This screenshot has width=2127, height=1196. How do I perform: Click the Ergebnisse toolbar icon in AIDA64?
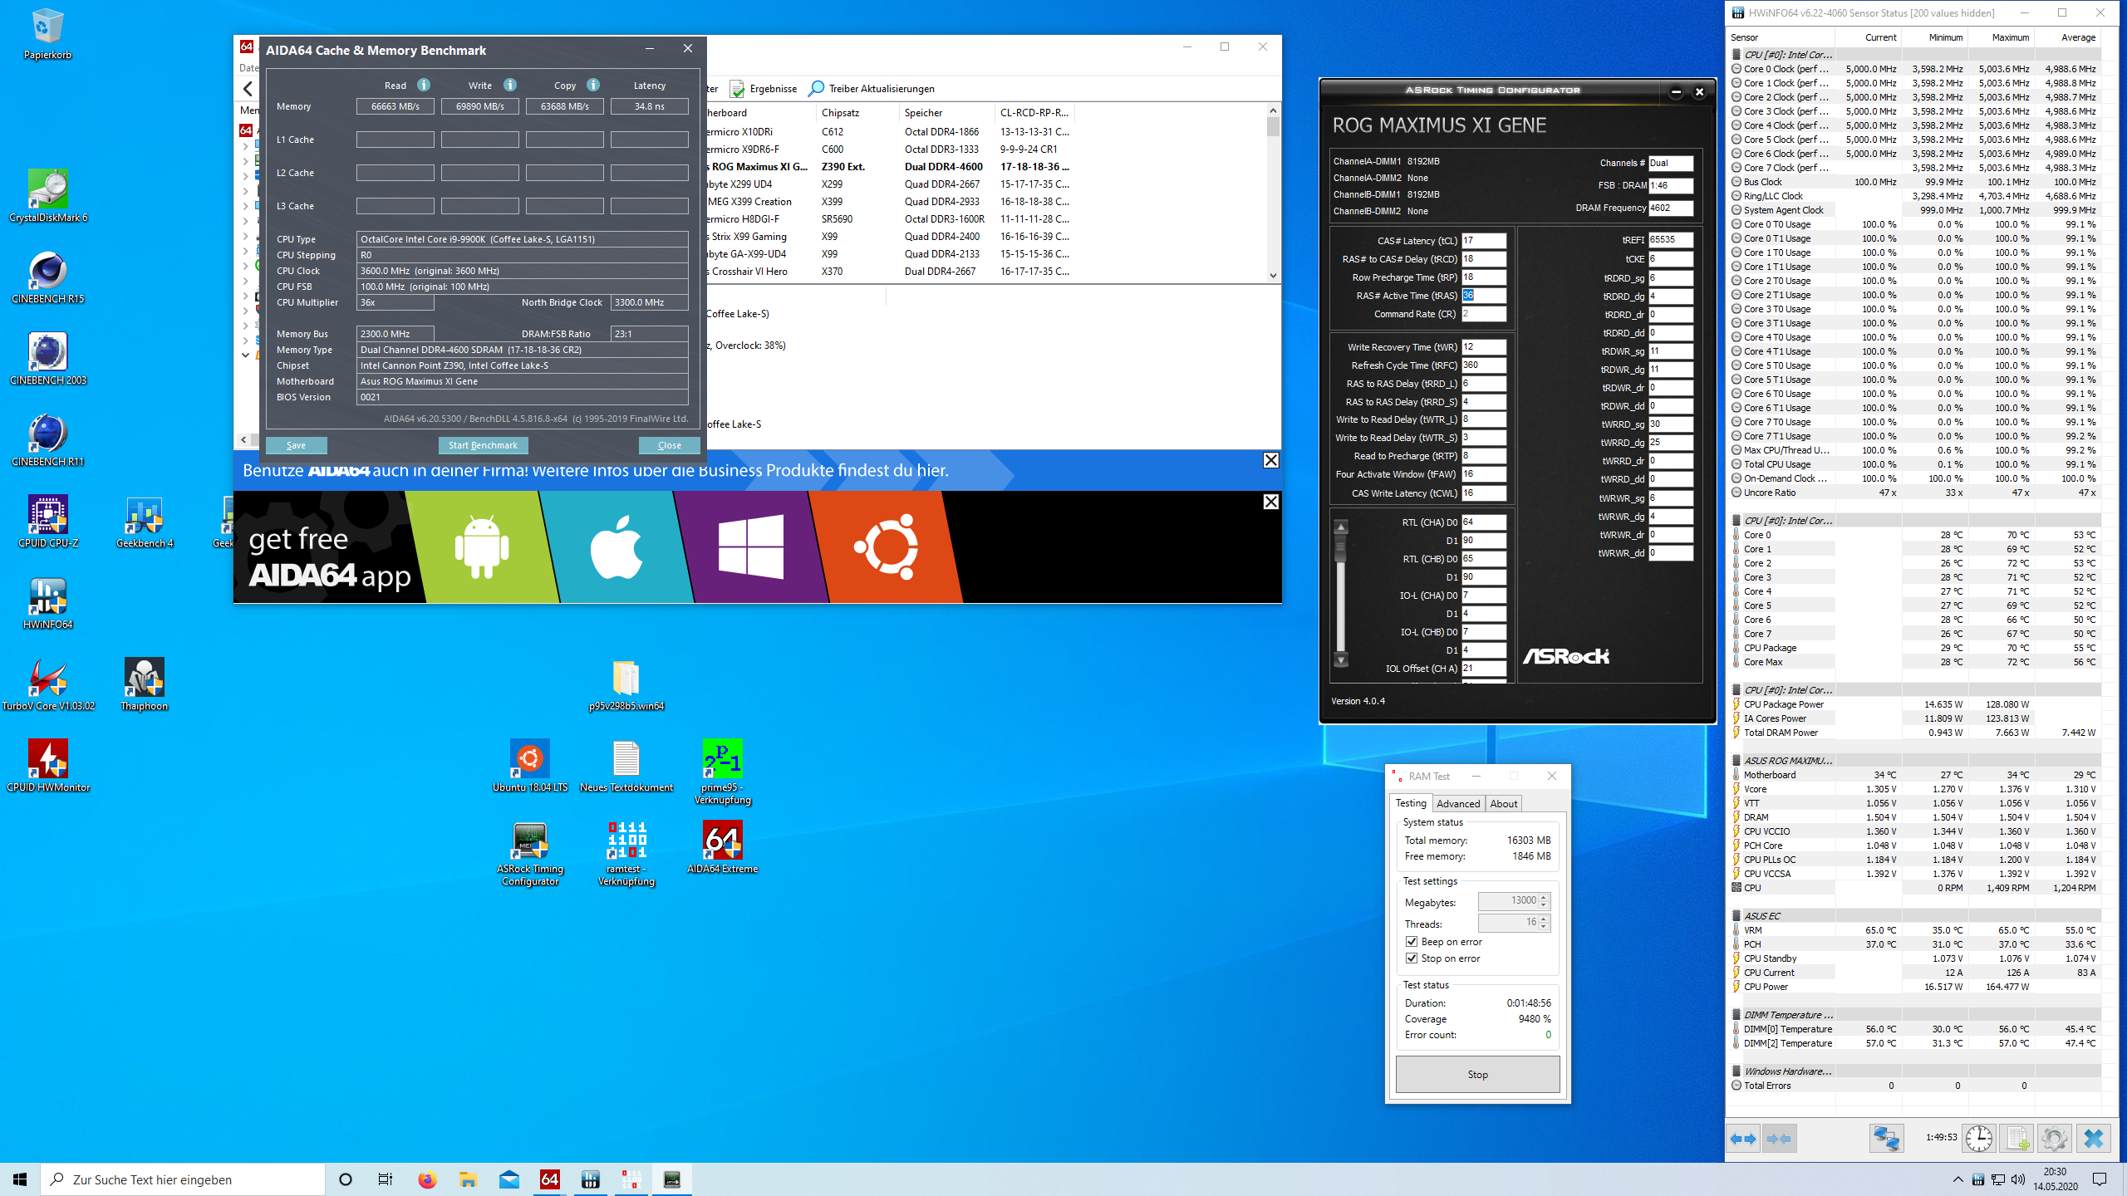point(738,89)
